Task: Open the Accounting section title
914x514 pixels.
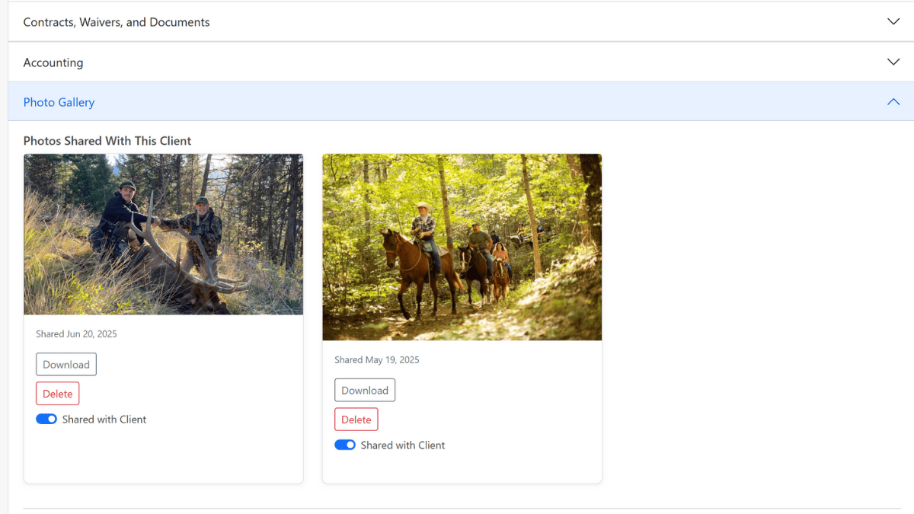Action: [x=53, y=62]
